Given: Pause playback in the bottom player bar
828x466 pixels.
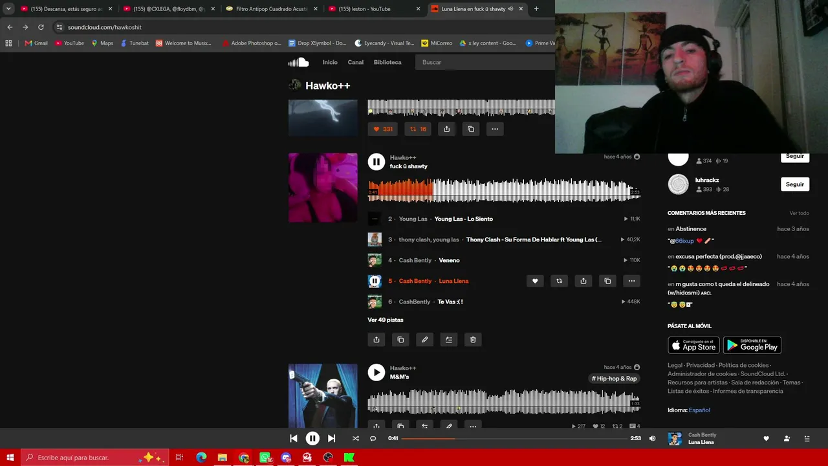Looking at the screenshot, I should [x=312, y=438].
